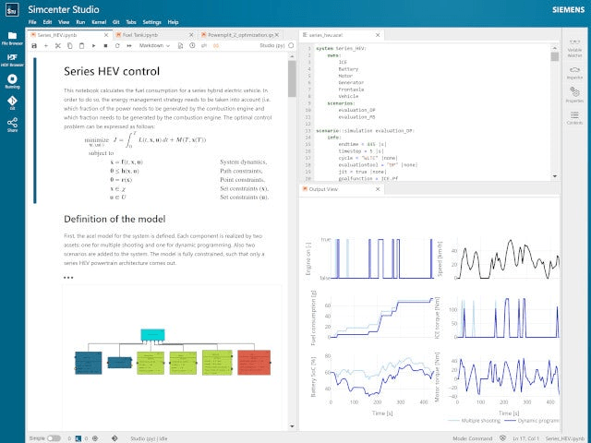Expand the collapsed cell ellipsis
The width and height of the screenshot is (591, 443).
[68, 278]
